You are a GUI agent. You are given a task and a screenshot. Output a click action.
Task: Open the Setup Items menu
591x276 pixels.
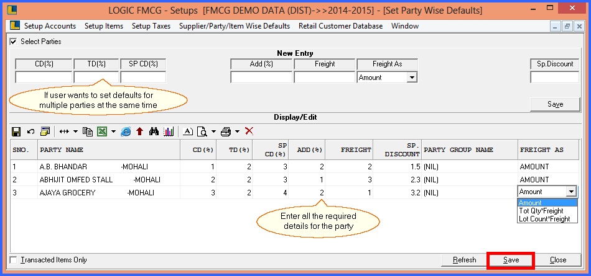coord(104,26)
